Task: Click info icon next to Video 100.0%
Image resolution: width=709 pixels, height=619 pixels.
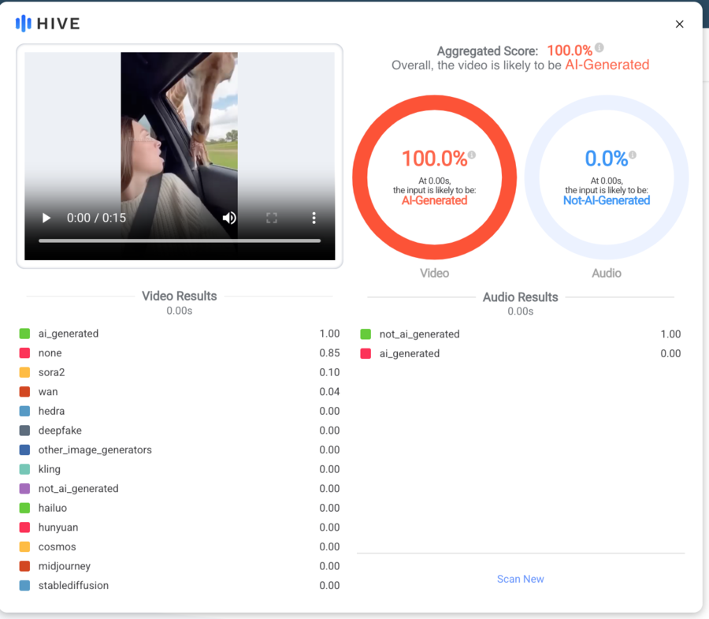Action: [472, 155]
